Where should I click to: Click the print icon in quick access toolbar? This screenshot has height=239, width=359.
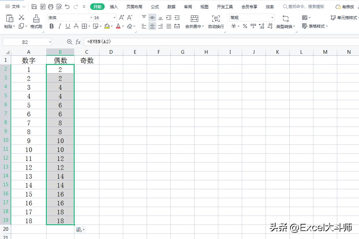click(51, 6)
